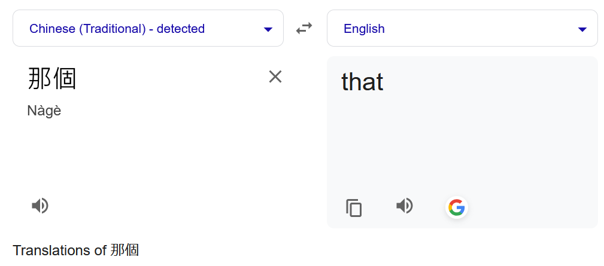Screen dimensions: 604x266
Task: Copy the translation to clipboard
Action: click(354, 208)
